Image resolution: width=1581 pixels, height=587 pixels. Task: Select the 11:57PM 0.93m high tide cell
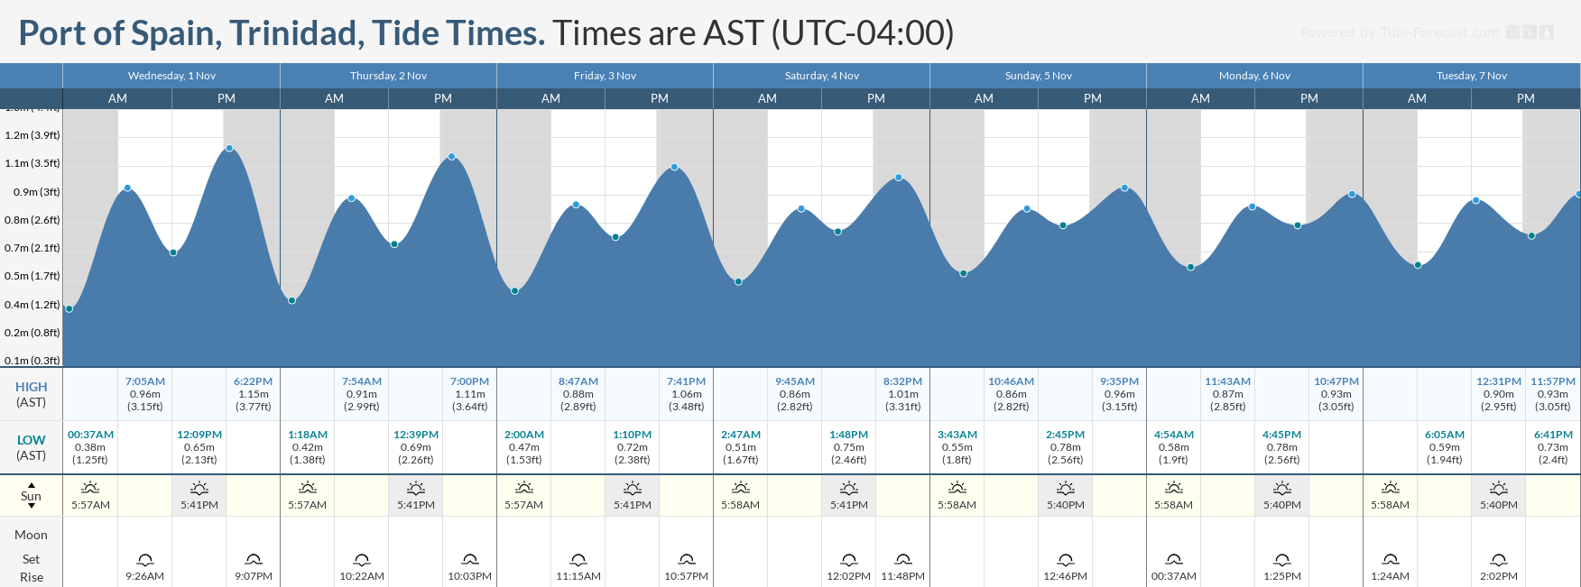1553,394
